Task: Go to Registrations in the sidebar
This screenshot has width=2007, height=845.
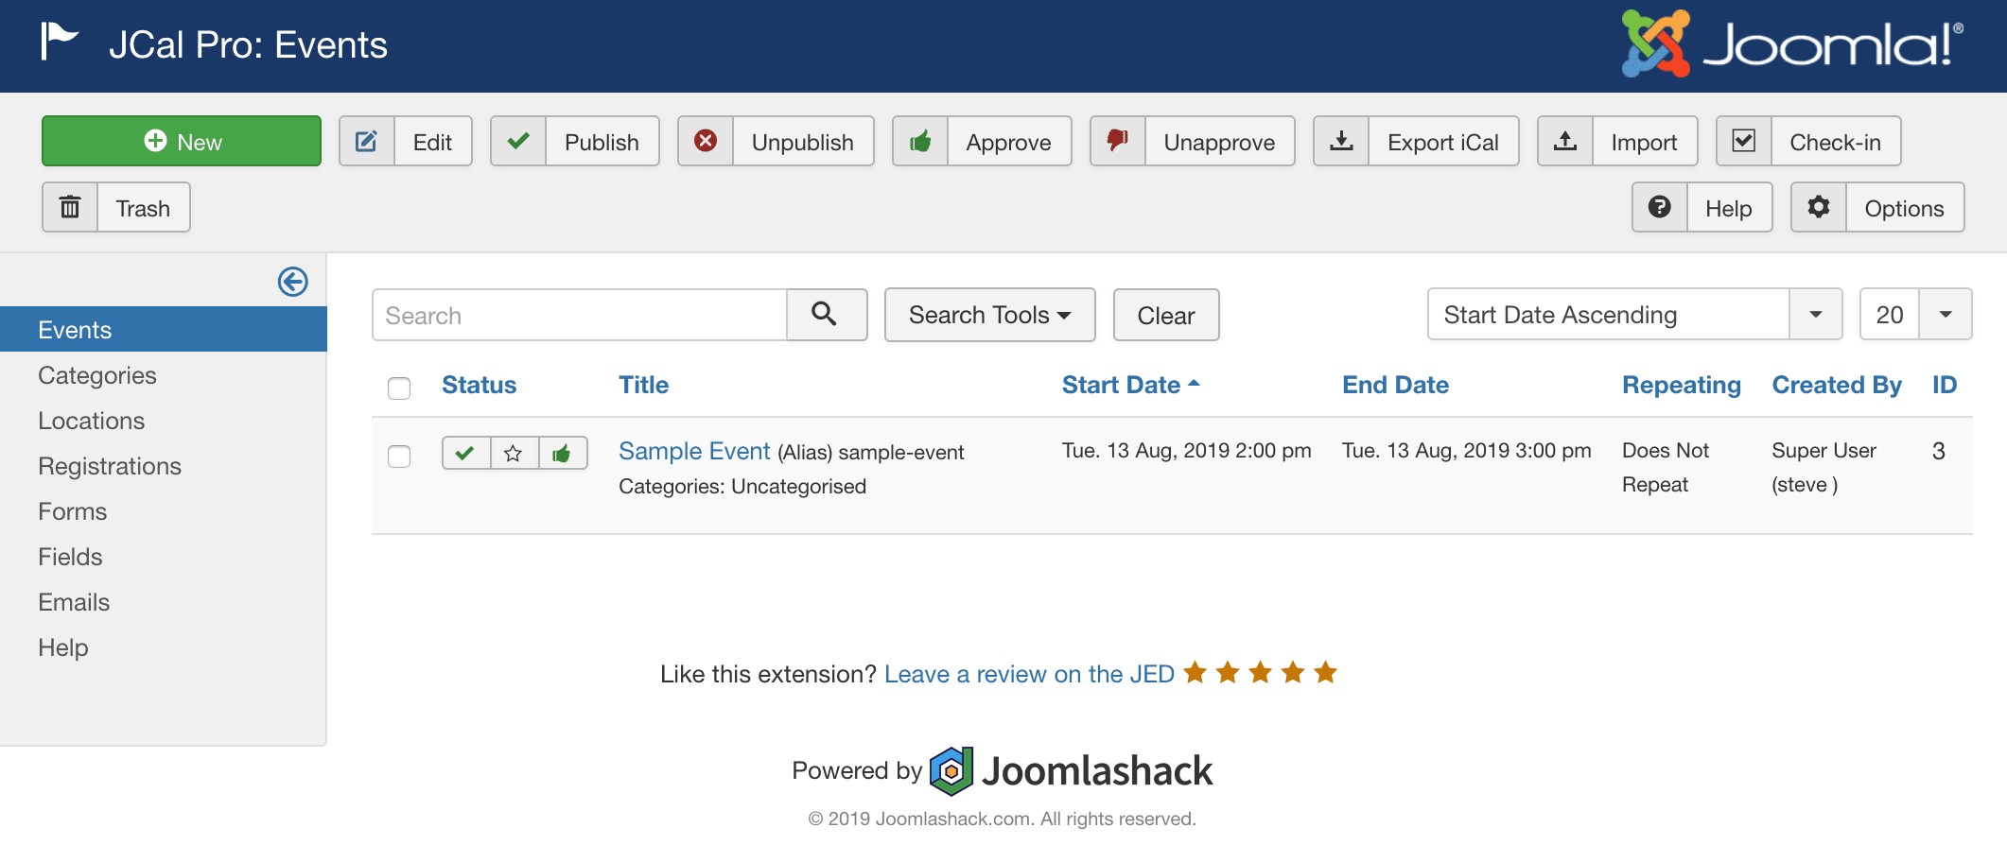Action: 110,466
